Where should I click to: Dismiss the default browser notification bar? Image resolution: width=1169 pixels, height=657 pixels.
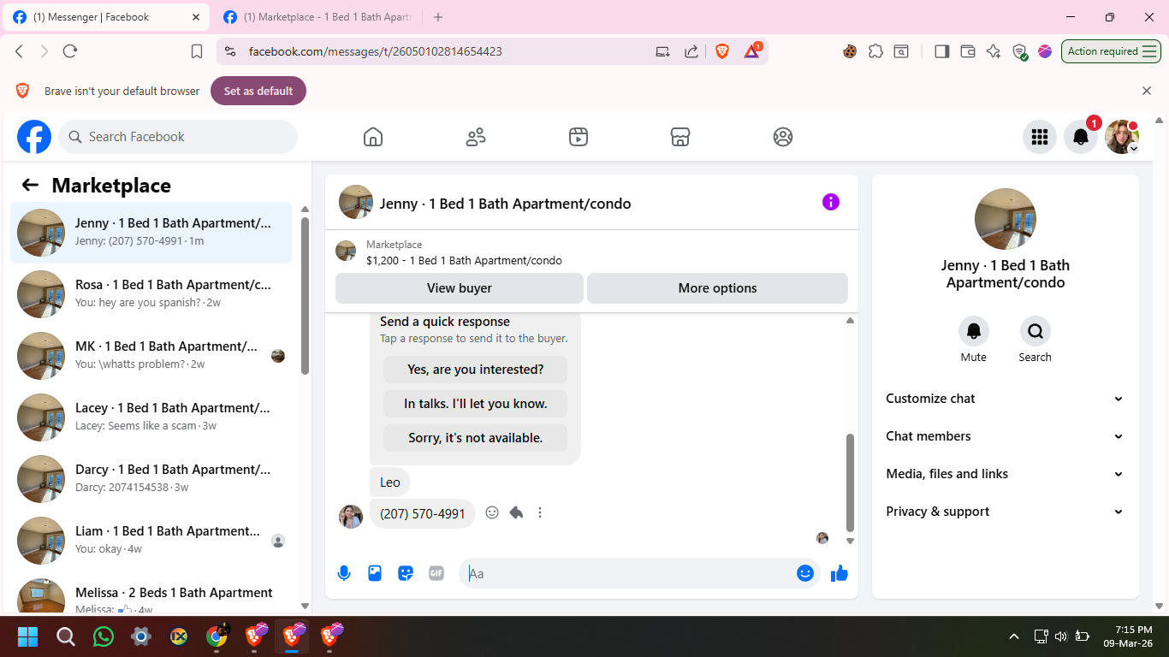(x=1147, y=91)
